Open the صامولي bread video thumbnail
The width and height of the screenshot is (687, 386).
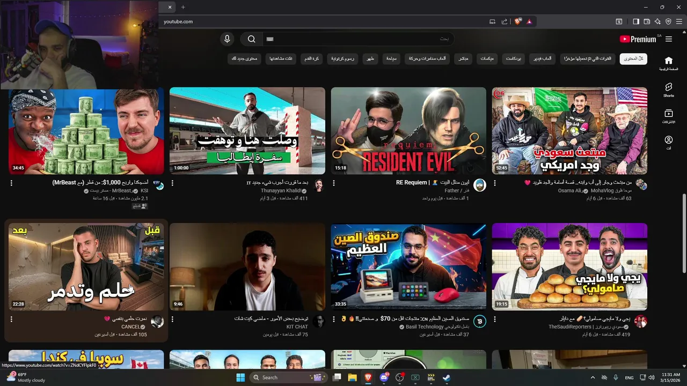pyautogui.click(x=569, y=267)
